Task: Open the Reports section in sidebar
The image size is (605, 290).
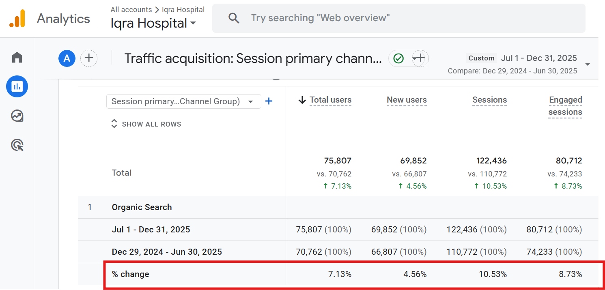Action: pos(17,86)
